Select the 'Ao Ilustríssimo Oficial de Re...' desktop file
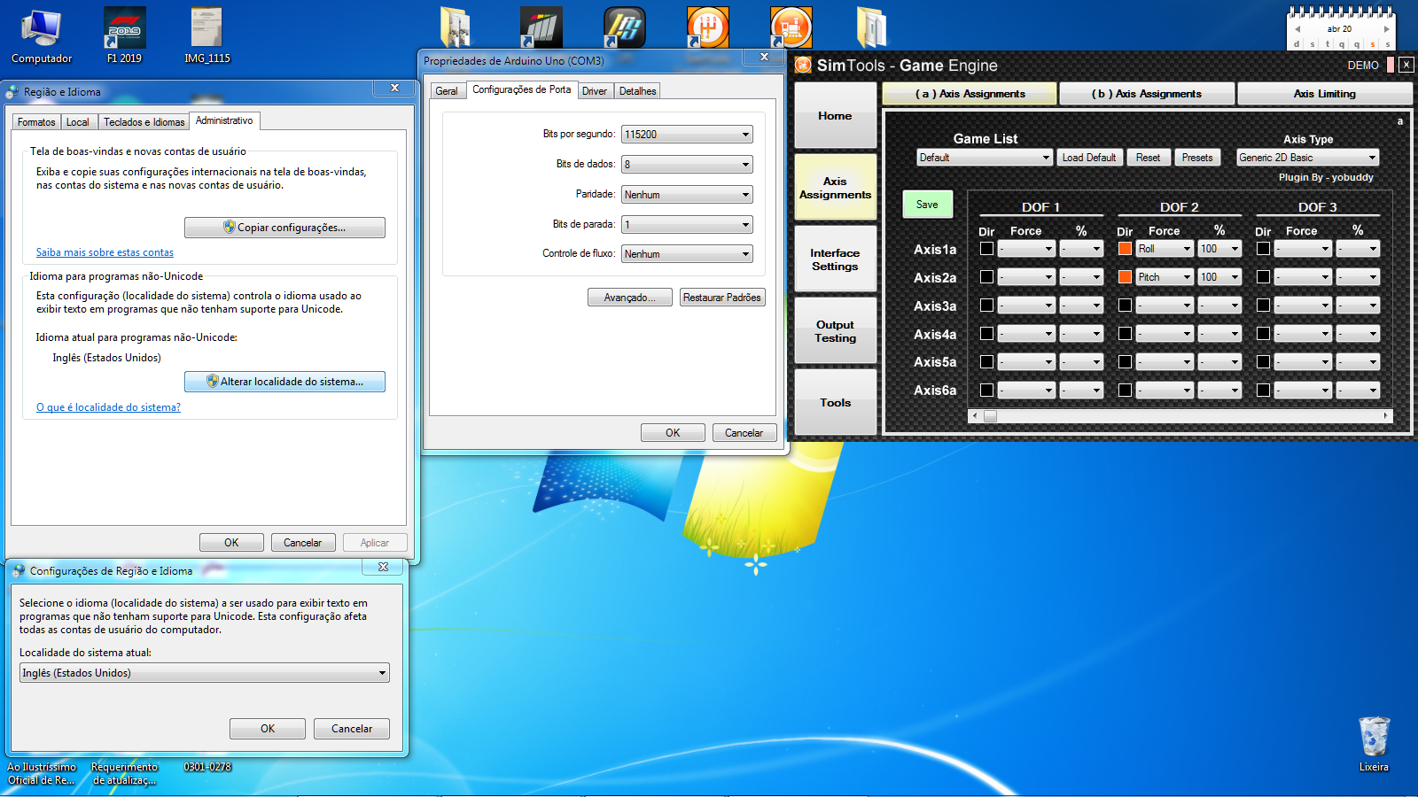Screen dimensions: 1418x797 [42, 773]
